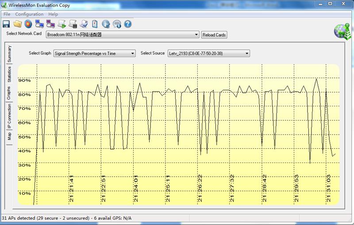The width and height of the screenshot is (354, 225).
Task: Click the scroll icon with green arrow
Action: [x=62, y=24]
